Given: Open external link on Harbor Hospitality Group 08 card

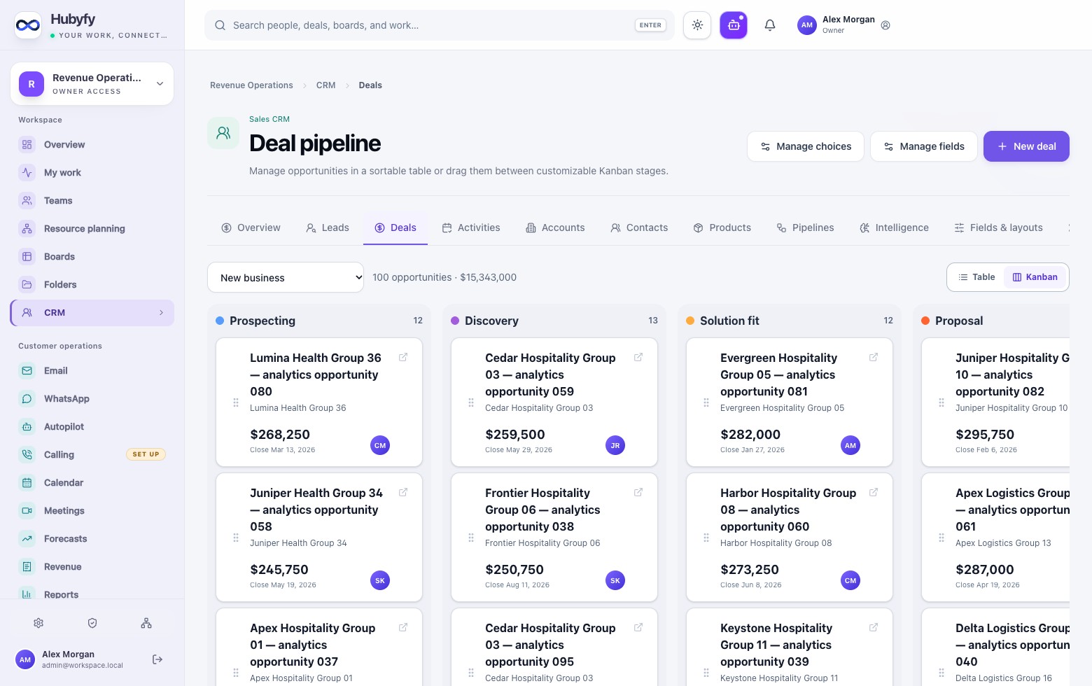Looking at the screenshot, I should [x=874, y=493].
